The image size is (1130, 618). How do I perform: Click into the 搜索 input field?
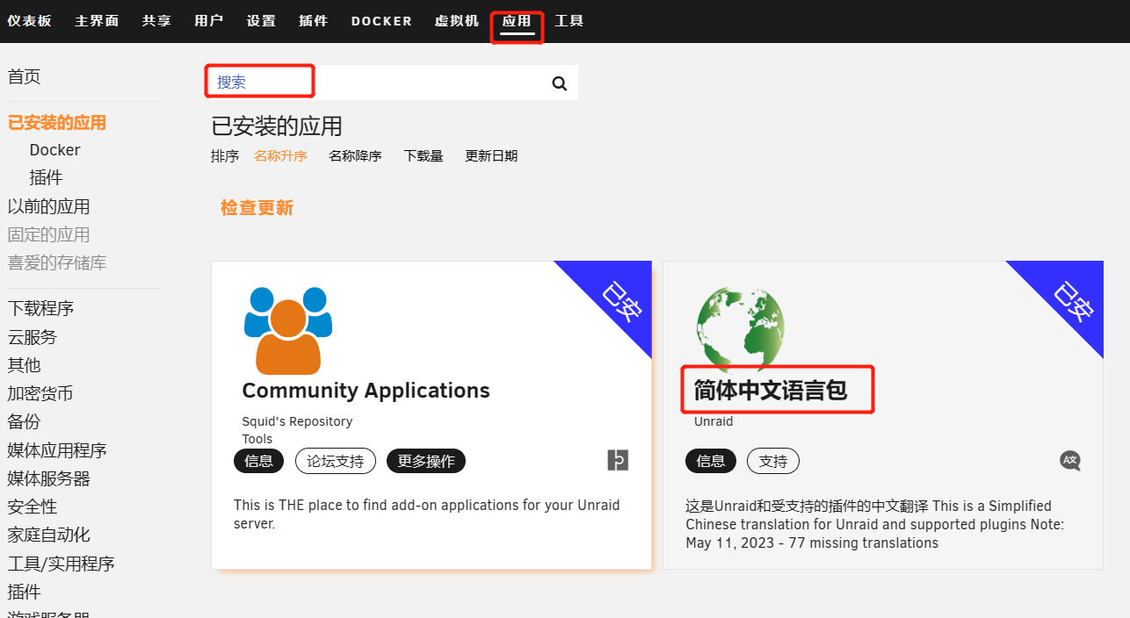(x=378, y=83)
